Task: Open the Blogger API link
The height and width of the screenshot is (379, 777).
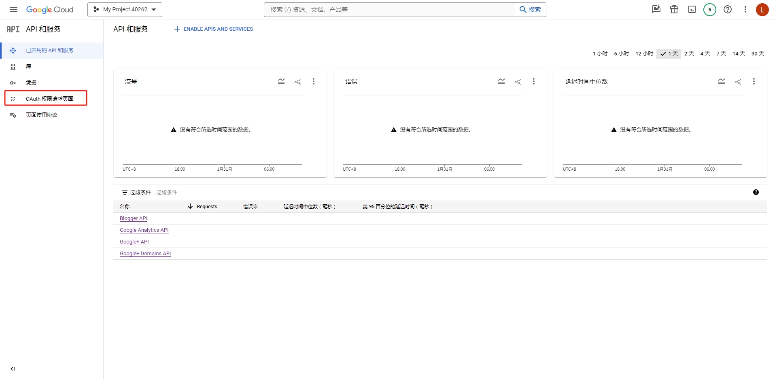Action: point(134,218)
